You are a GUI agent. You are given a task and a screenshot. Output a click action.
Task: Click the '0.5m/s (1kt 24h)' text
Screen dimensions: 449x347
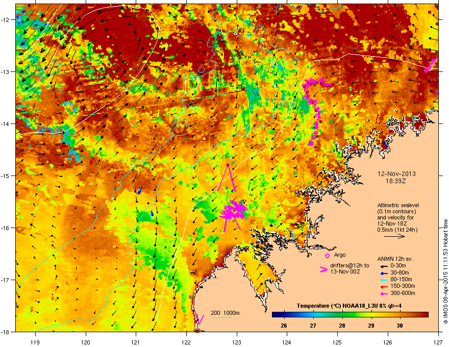click(x=397, y=230)
